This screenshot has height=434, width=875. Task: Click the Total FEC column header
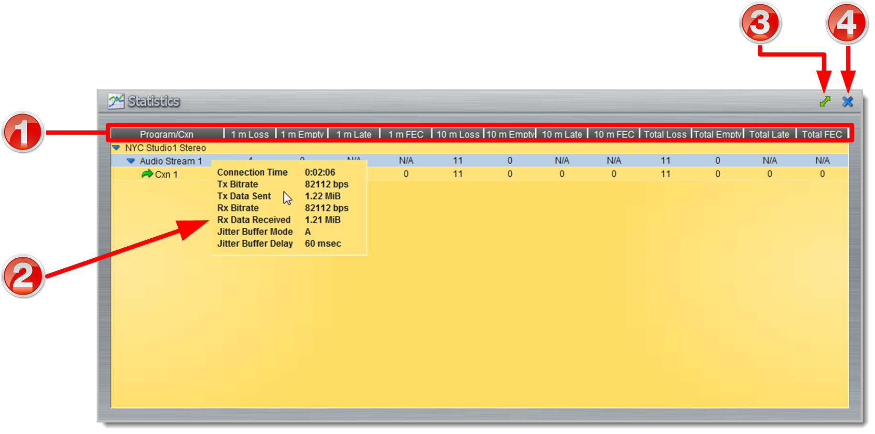click(821, 135)
